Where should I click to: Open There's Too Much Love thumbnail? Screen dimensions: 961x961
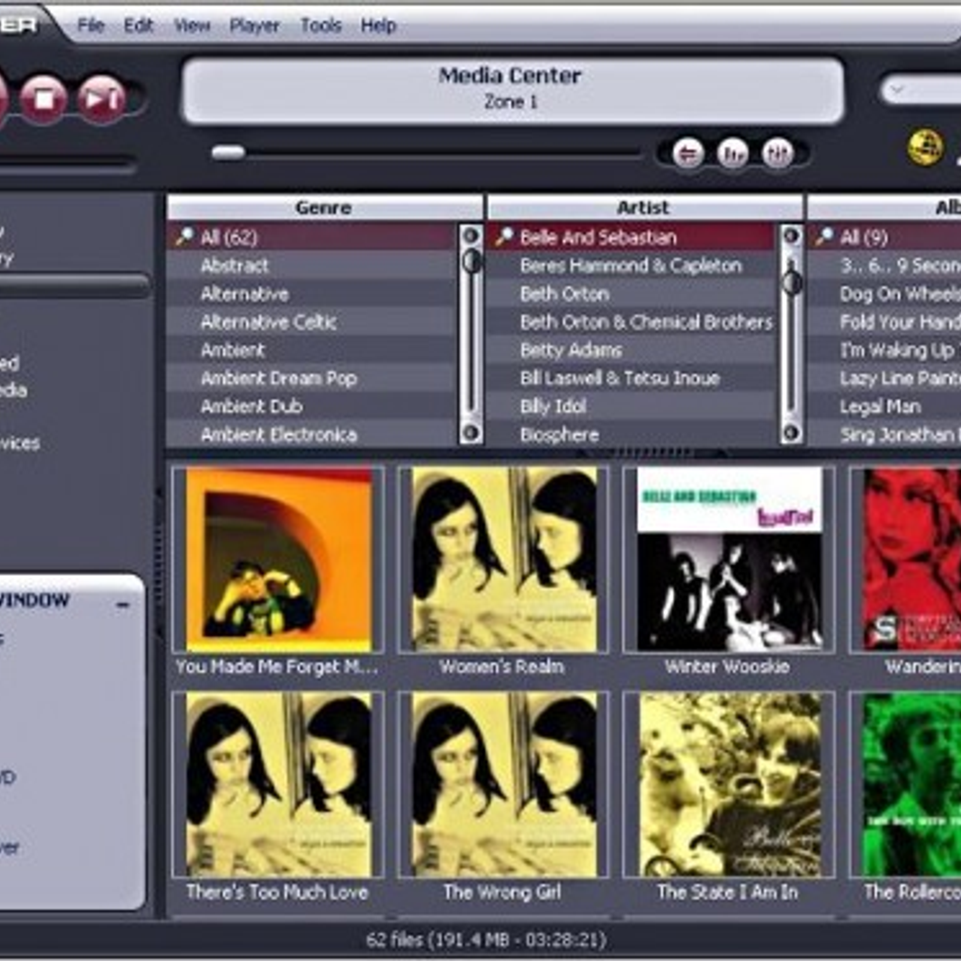tap(278, 784)
